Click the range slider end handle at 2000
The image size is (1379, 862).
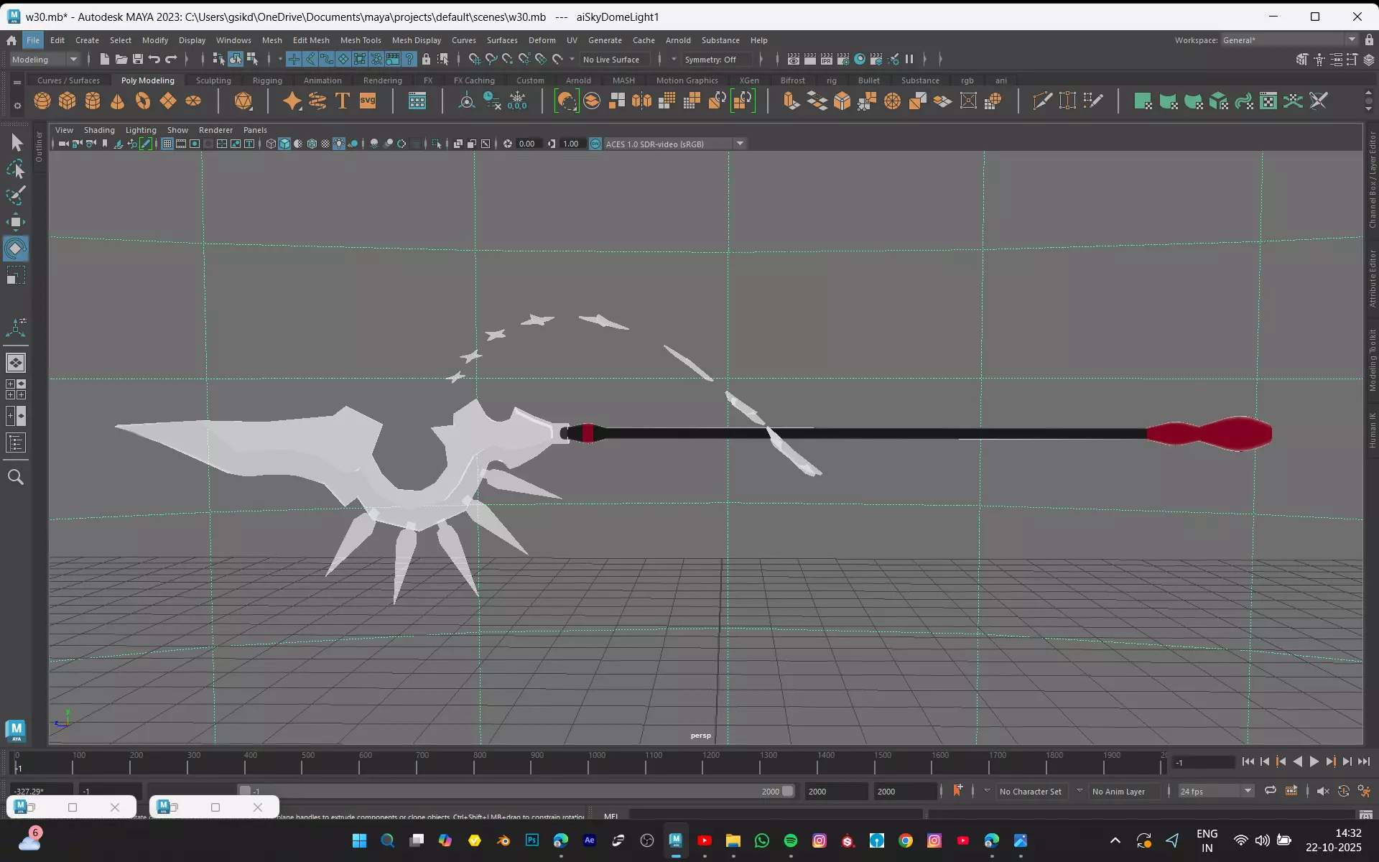(x=788, y=791)
